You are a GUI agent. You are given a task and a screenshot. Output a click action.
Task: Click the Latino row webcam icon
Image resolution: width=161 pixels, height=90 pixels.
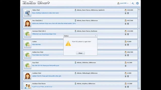(x=126, y=44)
